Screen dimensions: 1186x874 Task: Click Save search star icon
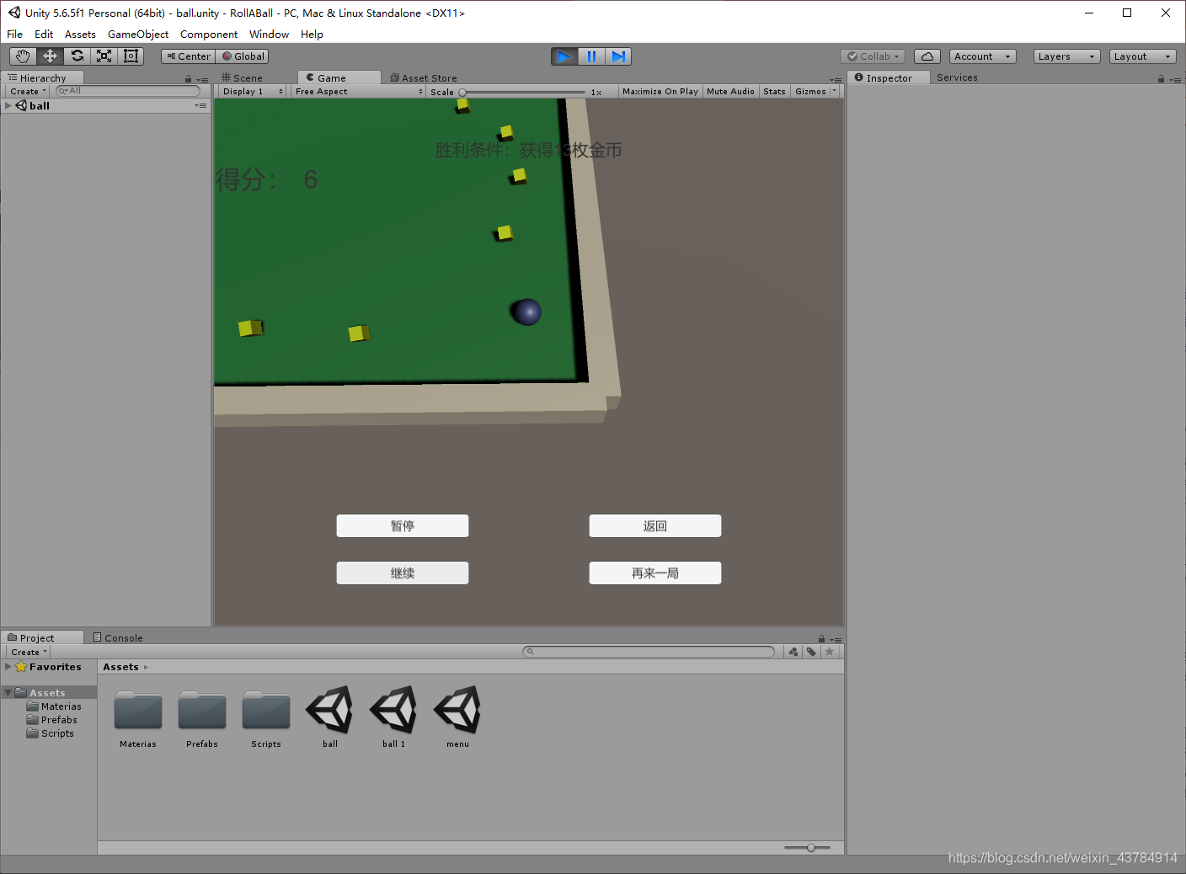click(x=830, y=652)
